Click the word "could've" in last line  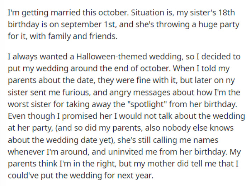[x=23, y=176]
